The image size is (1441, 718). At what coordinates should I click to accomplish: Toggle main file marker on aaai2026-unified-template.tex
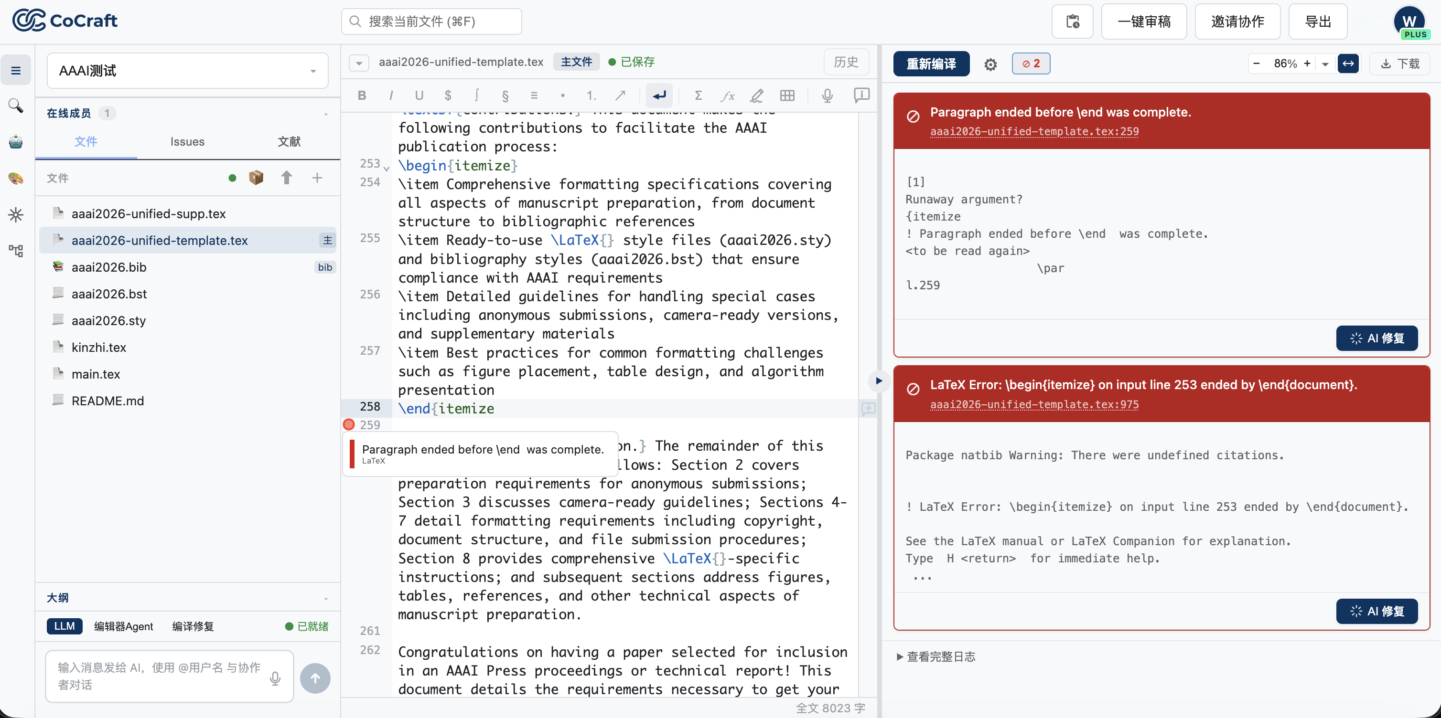327,240
